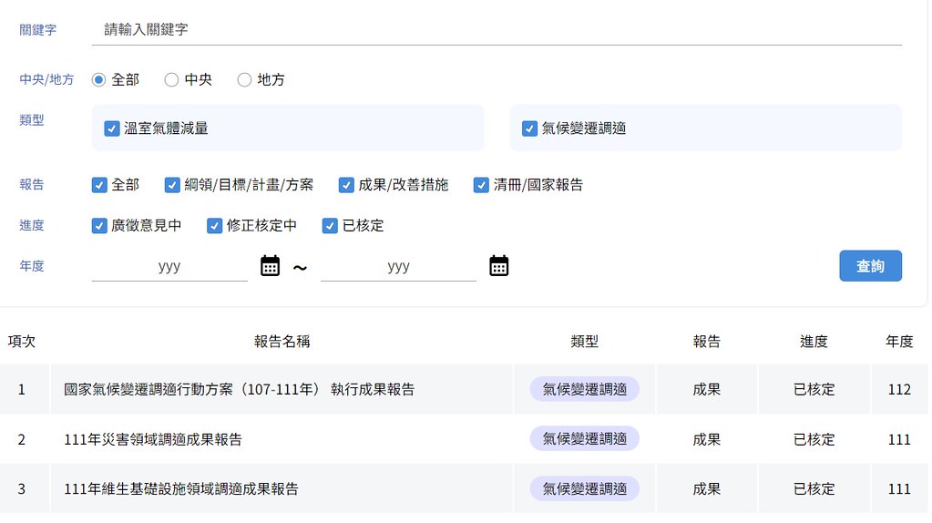Toggle the 修正核定中 checkbox
Screen dimensions: 932x523
pyautogui.click(x=215, y=226)
